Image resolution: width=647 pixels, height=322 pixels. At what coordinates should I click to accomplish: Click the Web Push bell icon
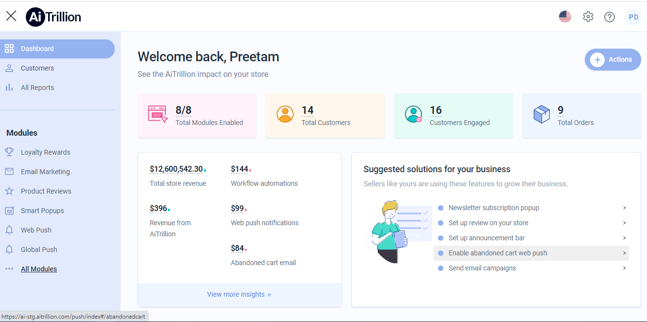(x=9, y=230)
